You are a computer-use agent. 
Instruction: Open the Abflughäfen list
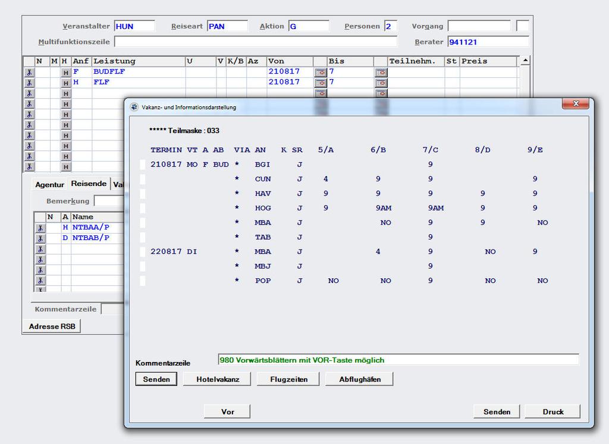pyautogui.click(x=360, y=379)
